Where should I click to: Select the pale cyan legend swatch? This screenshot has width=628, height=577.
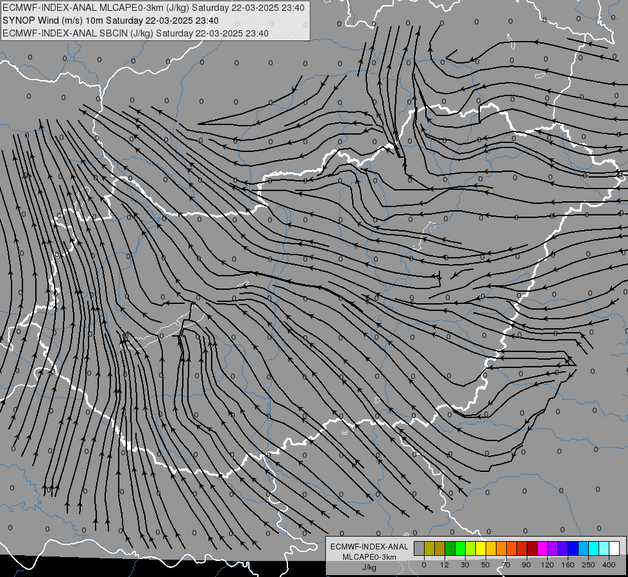(604, 548)
